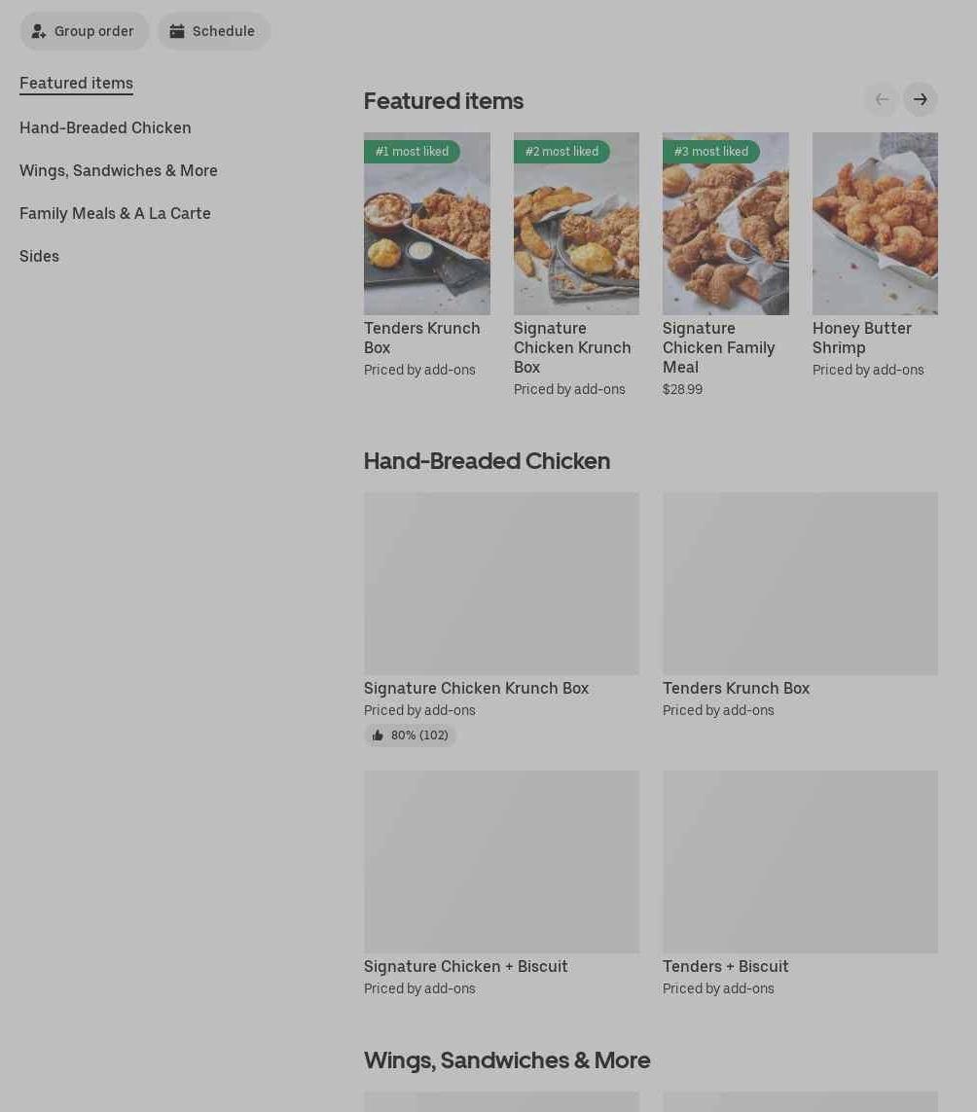This screenshot has height=1112, width=977.
Task: Select Featured items in the sidebar menu
Action: pyautogui.click(x=76, y=83)
